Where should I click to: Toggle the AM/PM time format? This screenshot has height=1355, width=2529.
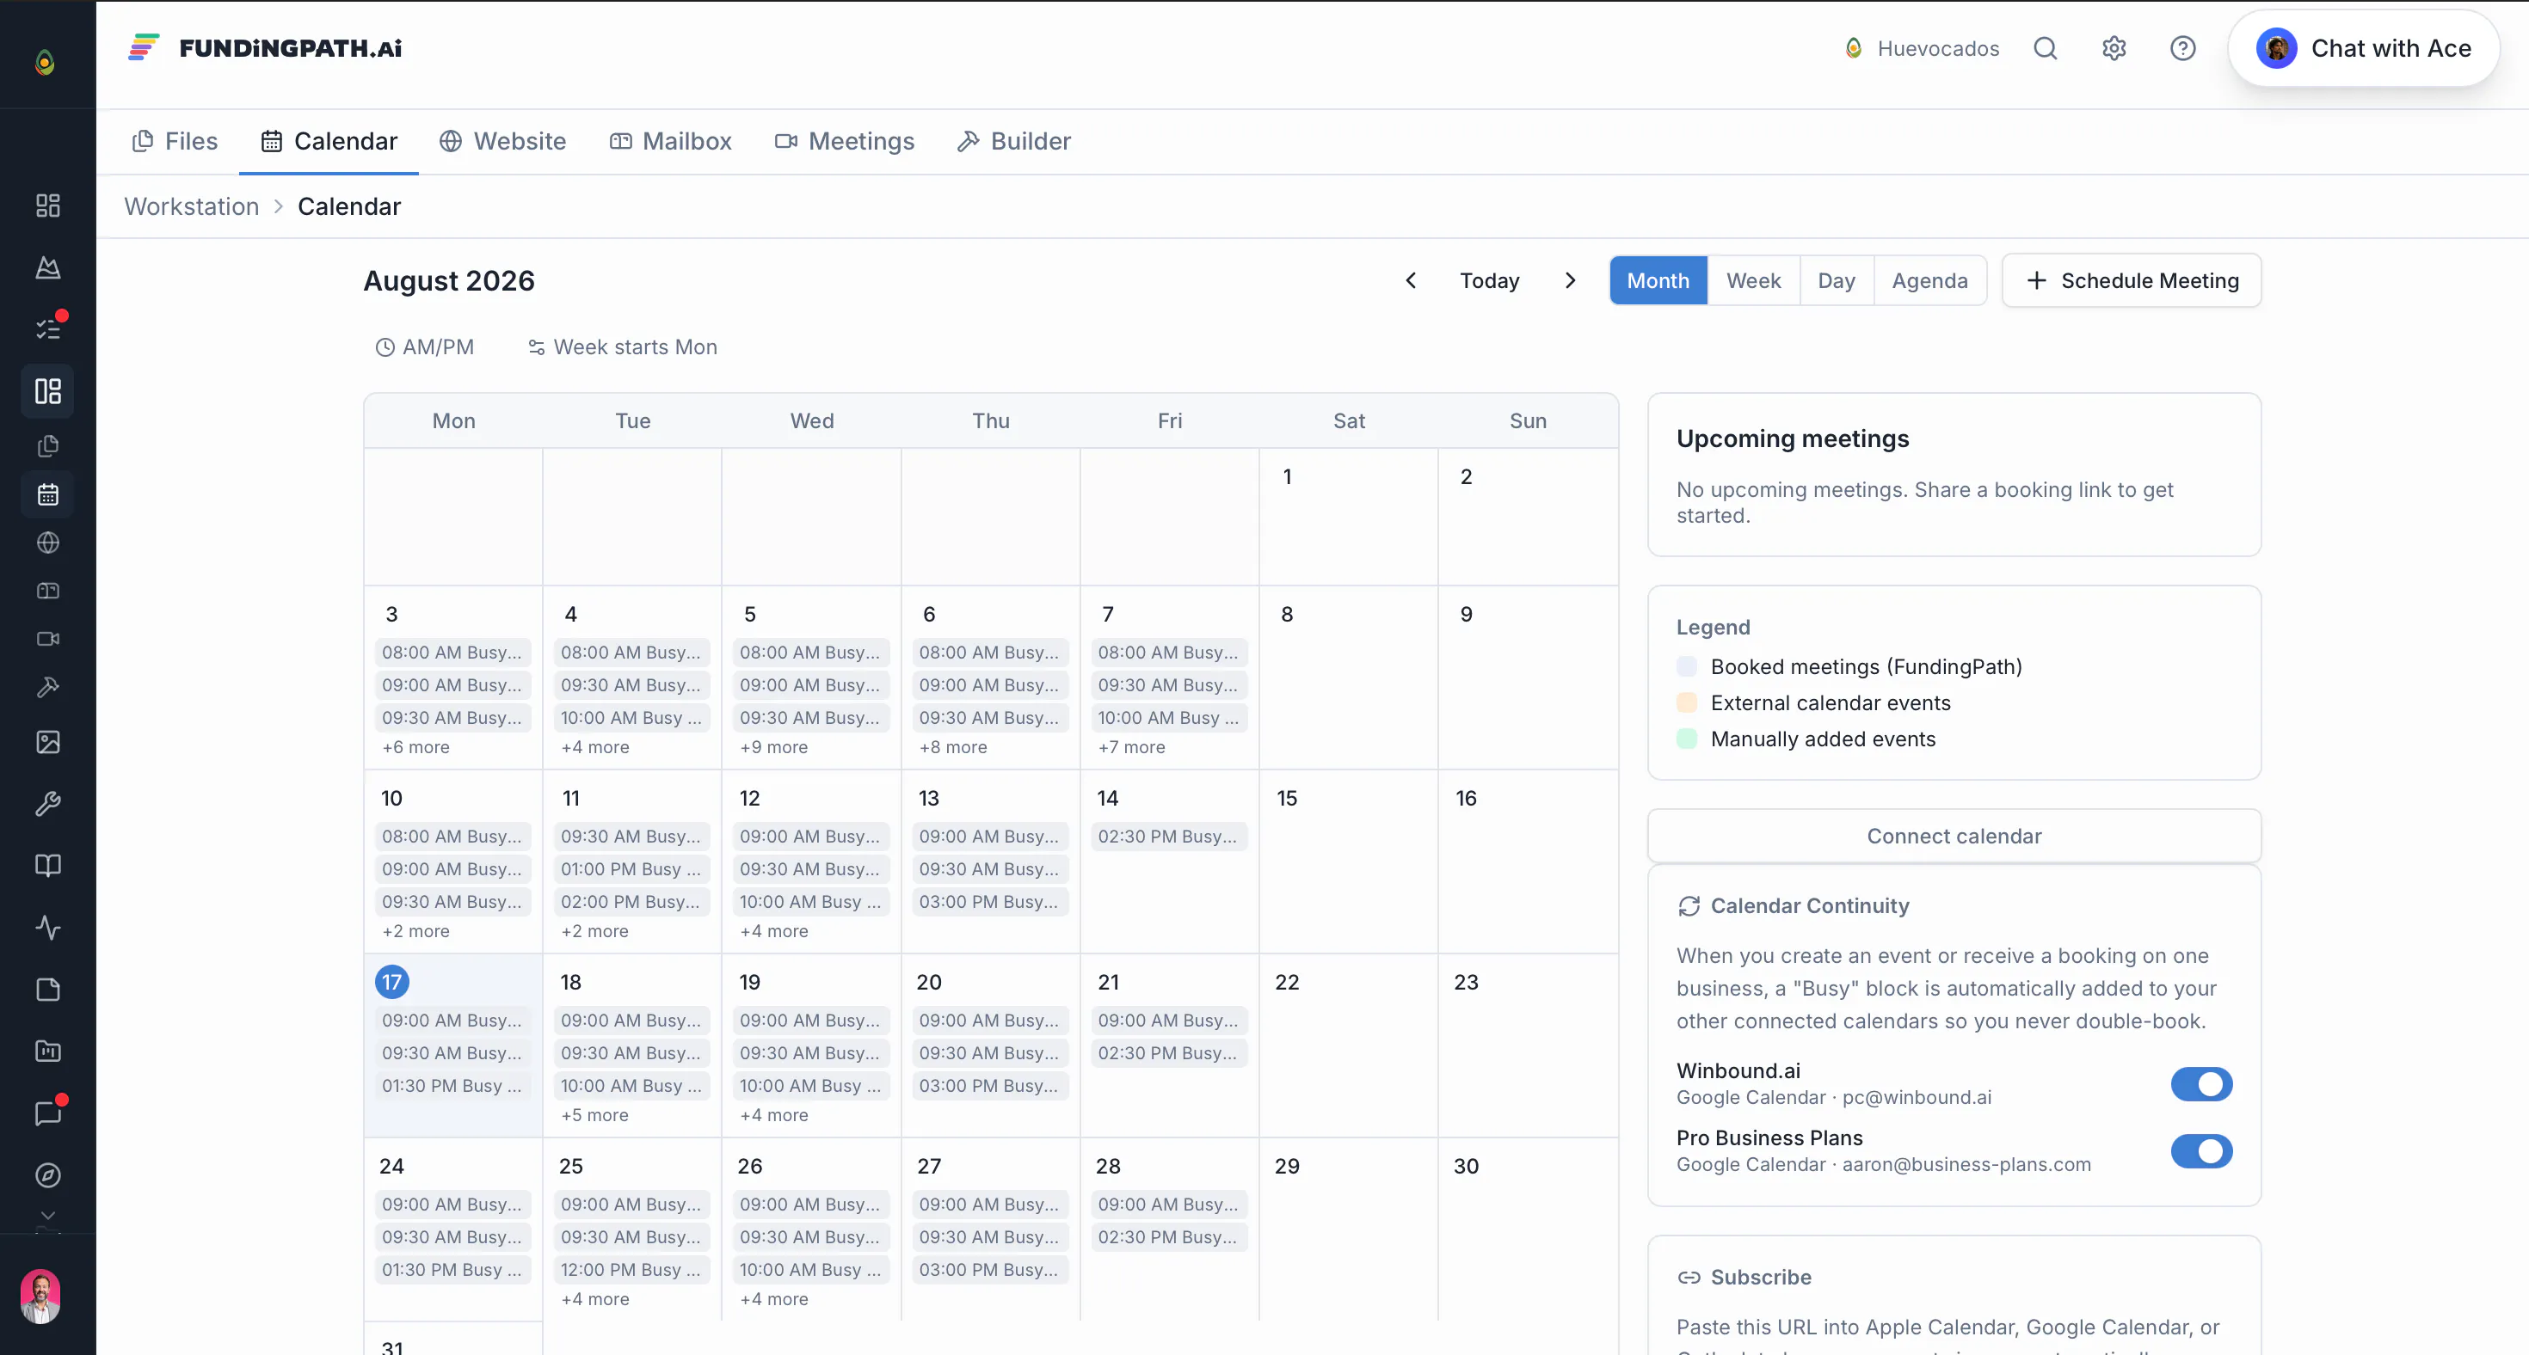[x=425, y=347]
